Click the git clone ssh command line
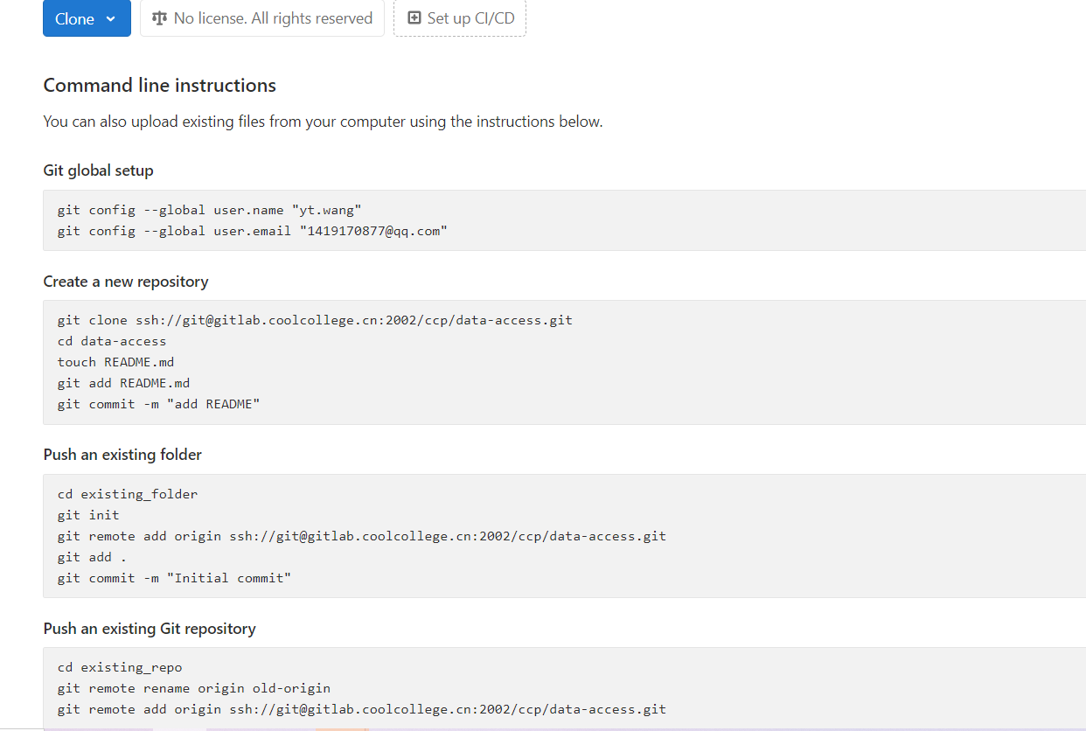Viewport: 1086px width, 731px height. (315, 320)
